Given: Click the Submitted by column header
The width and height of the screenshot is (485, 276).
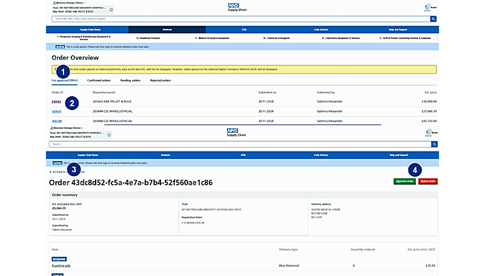Looking at the screenshot, I should (326, 92).
